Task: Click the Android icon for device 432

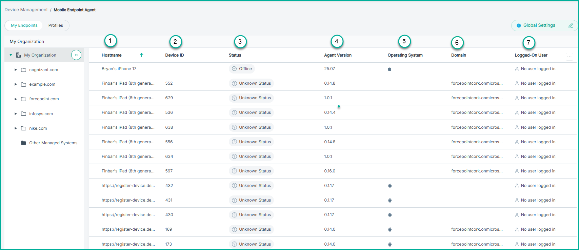Action: pos(390,186)
